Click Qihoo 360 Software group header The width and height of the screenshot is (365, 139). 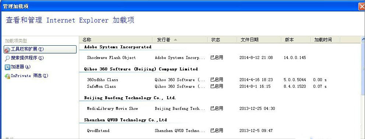tap(141, 69)
